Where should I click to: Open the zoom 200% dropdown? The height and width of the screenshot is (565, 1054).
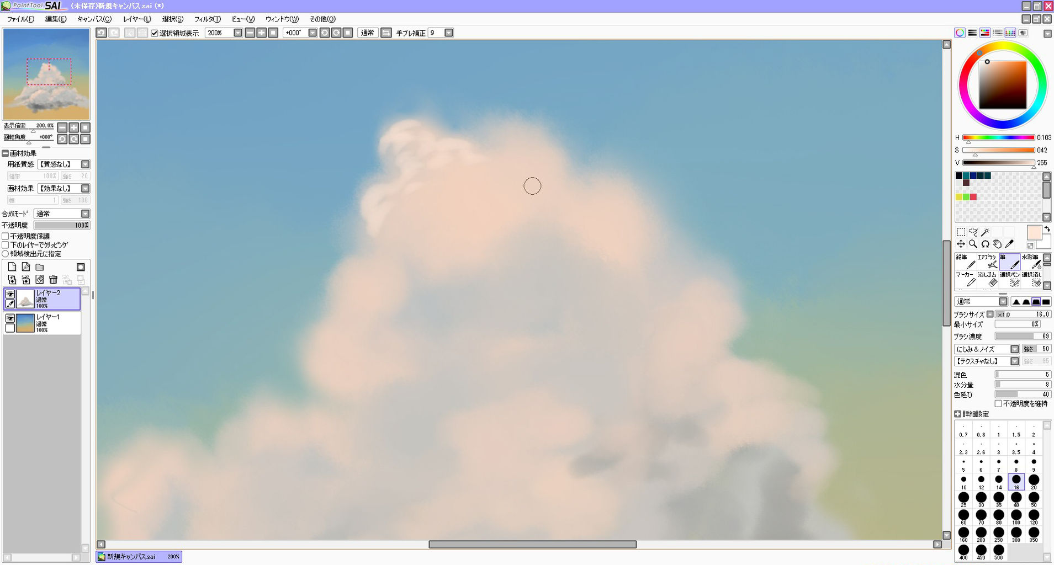pyautogui.click(x=238, y=33)
